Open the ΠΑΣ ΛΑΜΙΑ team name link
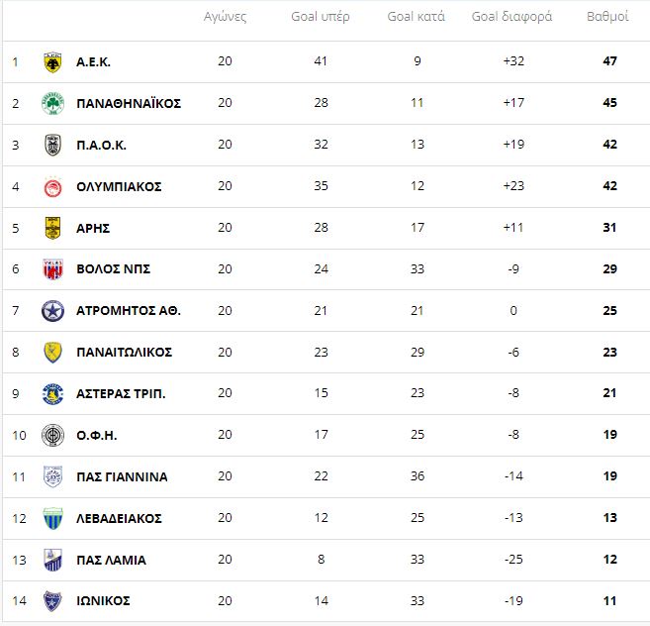The width and height of the screenshot is (650, 626). click(111, 560)
